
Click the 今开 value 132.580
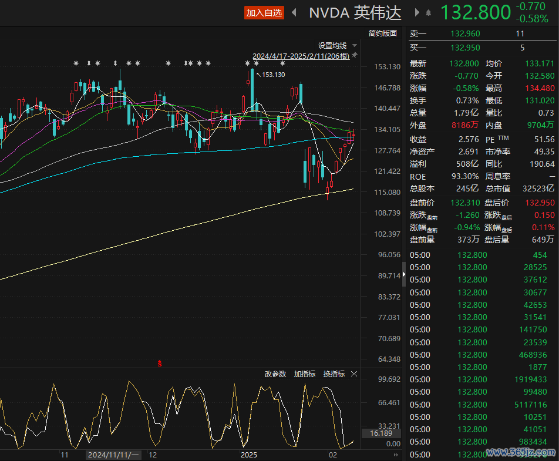540,76
